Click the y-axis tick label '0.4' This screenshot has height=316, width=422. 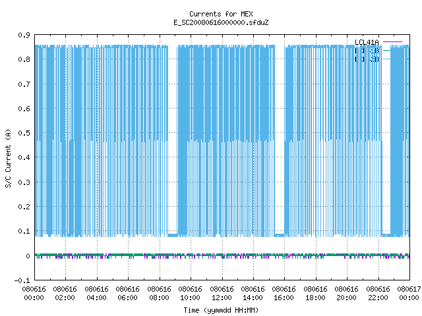(x=24, y=157)
